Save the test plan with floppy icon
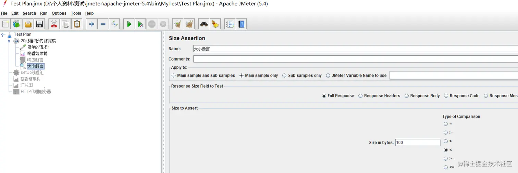Screen dimensions: 518x173 click(x=39, y=24)
